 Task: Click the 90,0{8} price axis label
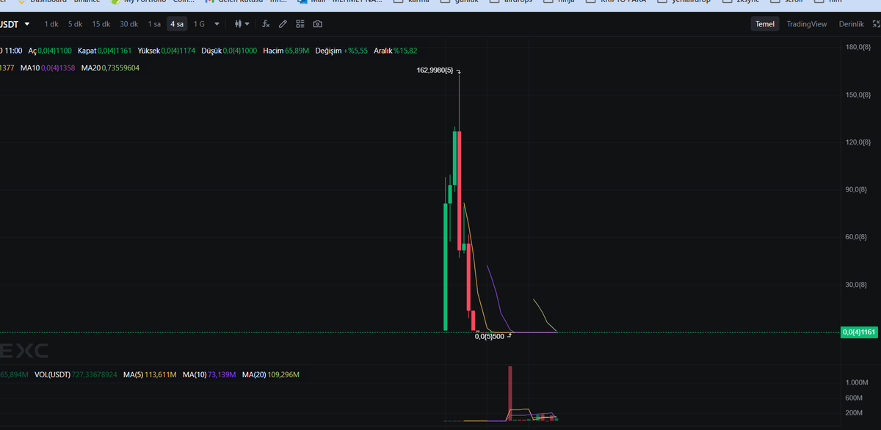click(858, 189)
